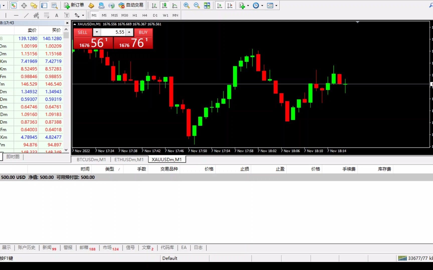Switch timeframe to M1
The width and height of the screenshot is (433, 270).
coord(94,15)
